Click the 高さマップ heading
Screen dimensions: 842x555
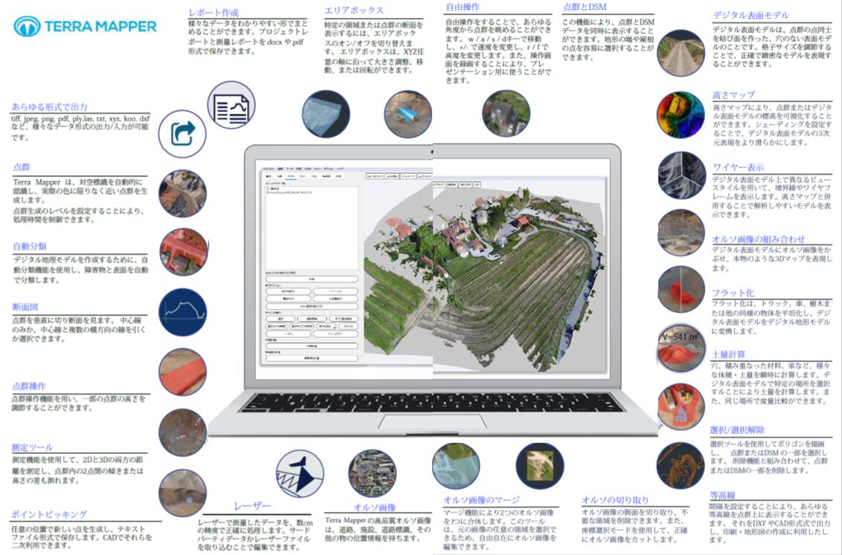[x=733, y=95]
